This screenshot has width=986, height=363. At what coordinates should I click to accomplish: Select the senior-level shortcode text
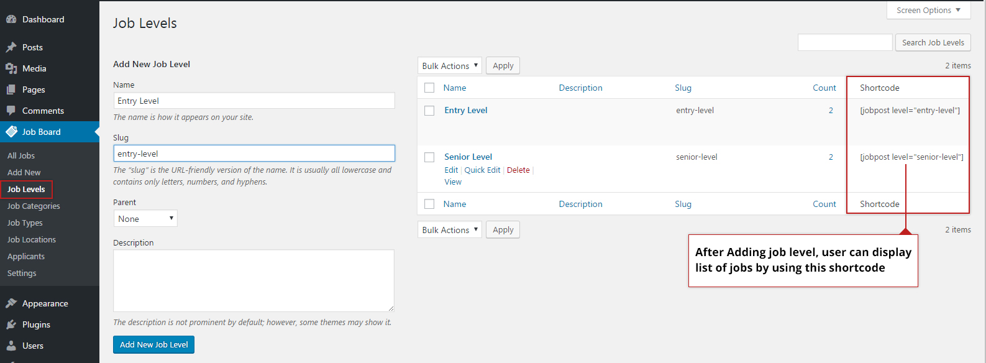[x=911, y=157]
